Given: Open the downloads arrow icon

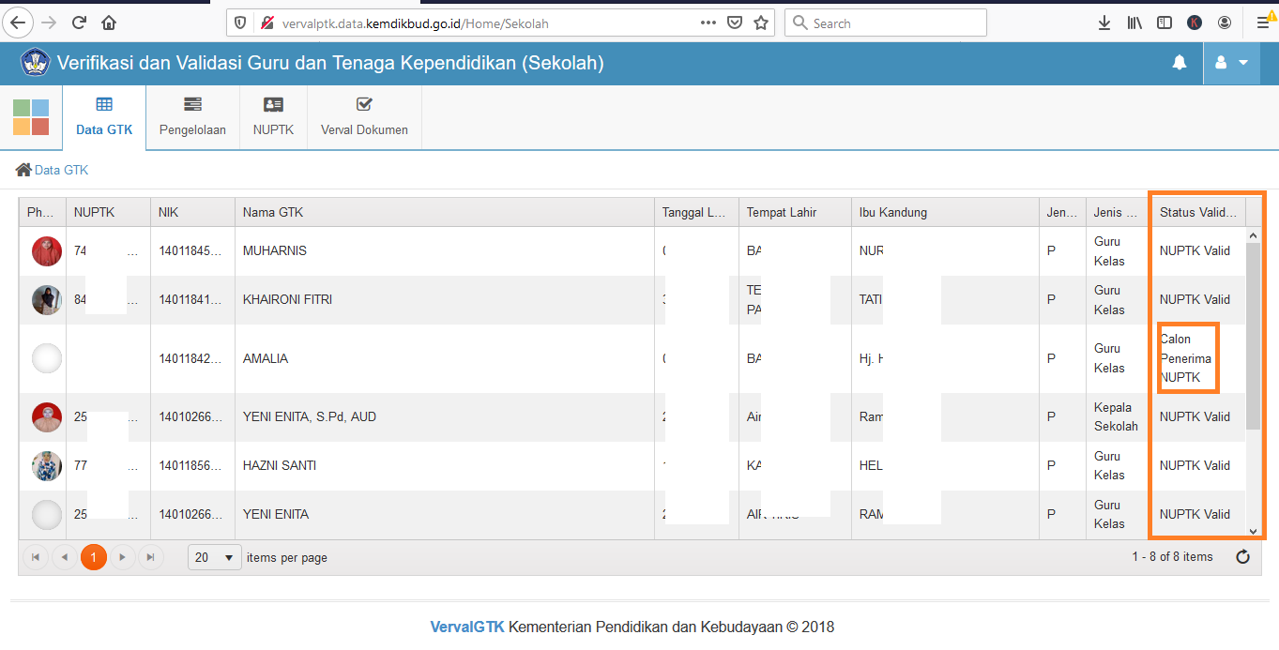Looking at the screenshot, I should tap(1104, 23).
